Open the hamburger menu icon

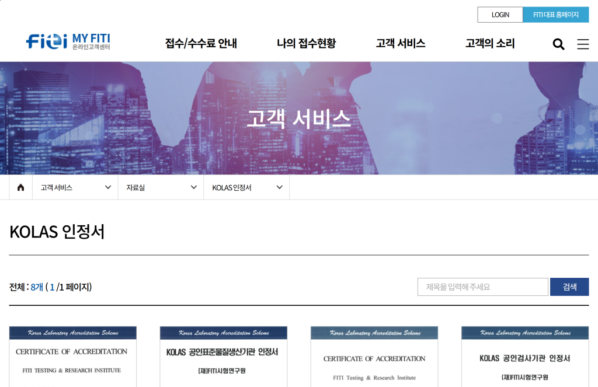[583, 44]
